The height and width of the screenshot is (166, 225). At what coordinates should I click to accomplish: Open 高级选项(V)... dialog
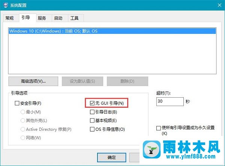click(x=33, y=81)
